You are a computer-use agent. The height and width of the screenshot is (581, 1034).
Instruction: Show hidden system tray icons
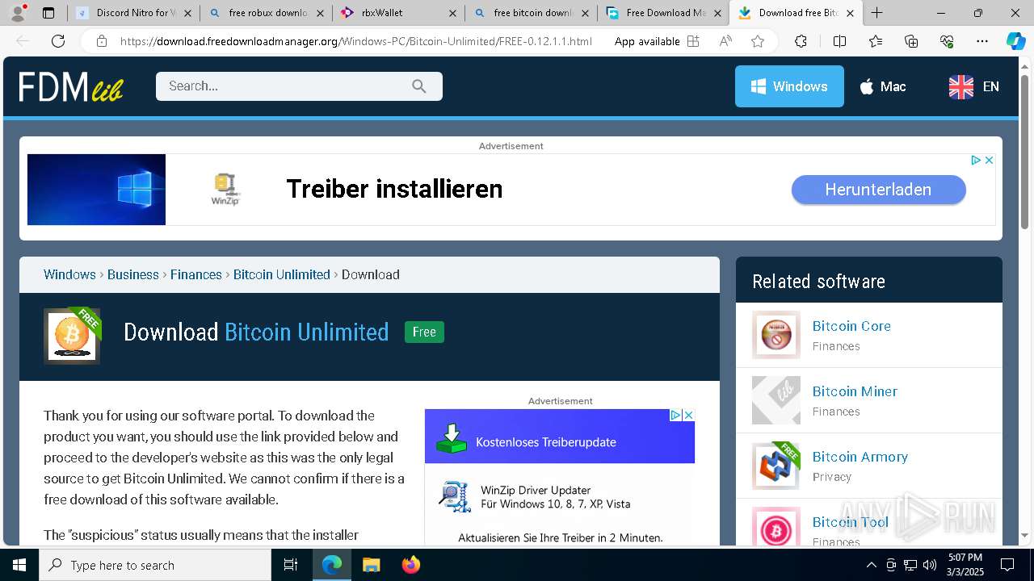(x=872, y=565)
